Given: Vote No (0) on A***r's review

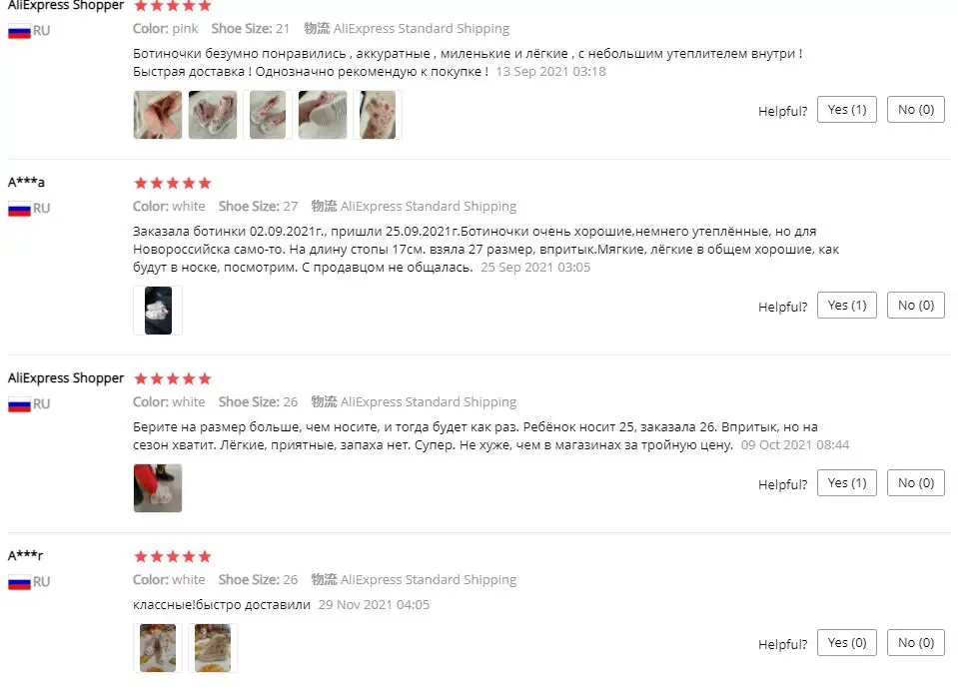Looking at the screenshot, I should coord(916,642).
